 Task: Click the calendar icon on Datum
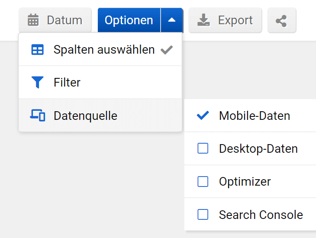pyautogui.click(x=33, y=20)
